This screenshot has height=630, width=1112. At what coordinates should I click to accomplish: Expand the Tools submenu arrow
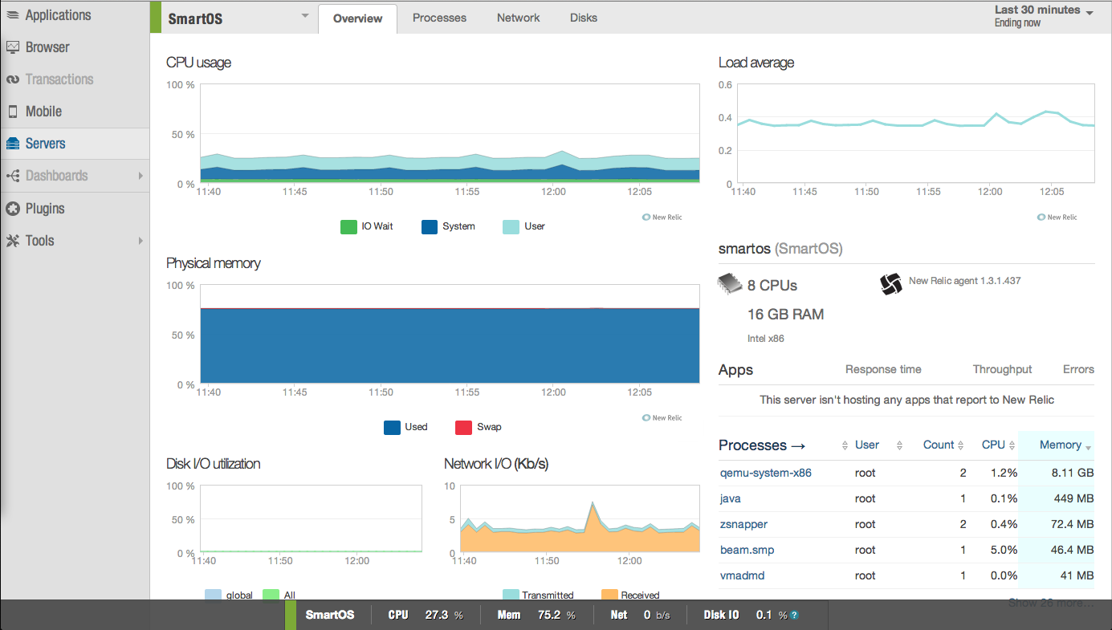(141, 241)
